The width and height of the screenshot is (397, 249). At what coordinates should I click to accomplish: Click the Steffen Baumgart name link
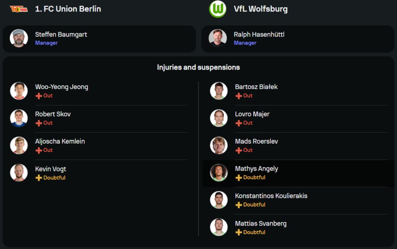[61, 35]
